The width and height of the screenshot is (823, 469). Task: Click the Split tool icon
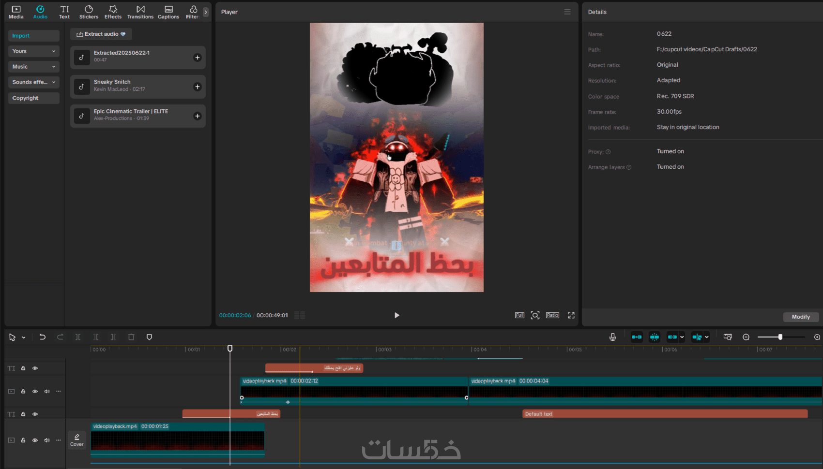tap(78, 337)
